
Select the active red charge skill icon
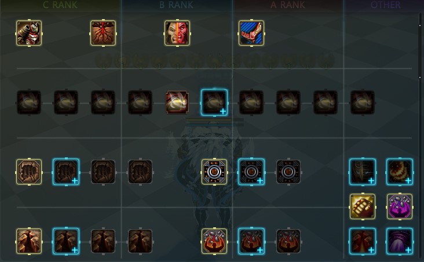tap(177, 102)
